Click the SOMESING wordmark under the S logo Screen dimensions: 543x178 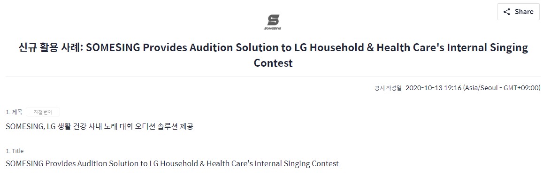coord(273,28)
